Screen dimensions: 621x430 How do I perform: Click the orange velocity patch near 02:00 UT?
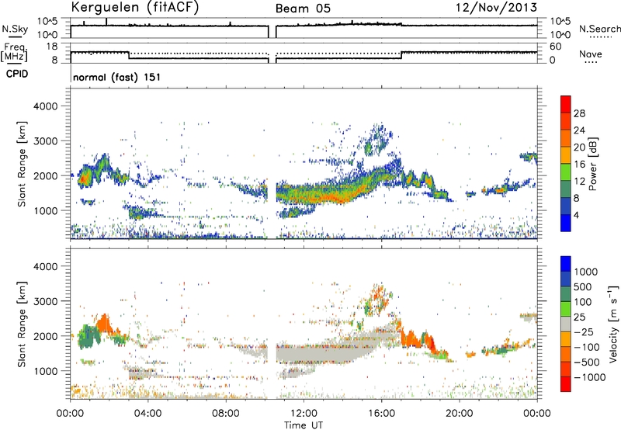click(104, 324)
